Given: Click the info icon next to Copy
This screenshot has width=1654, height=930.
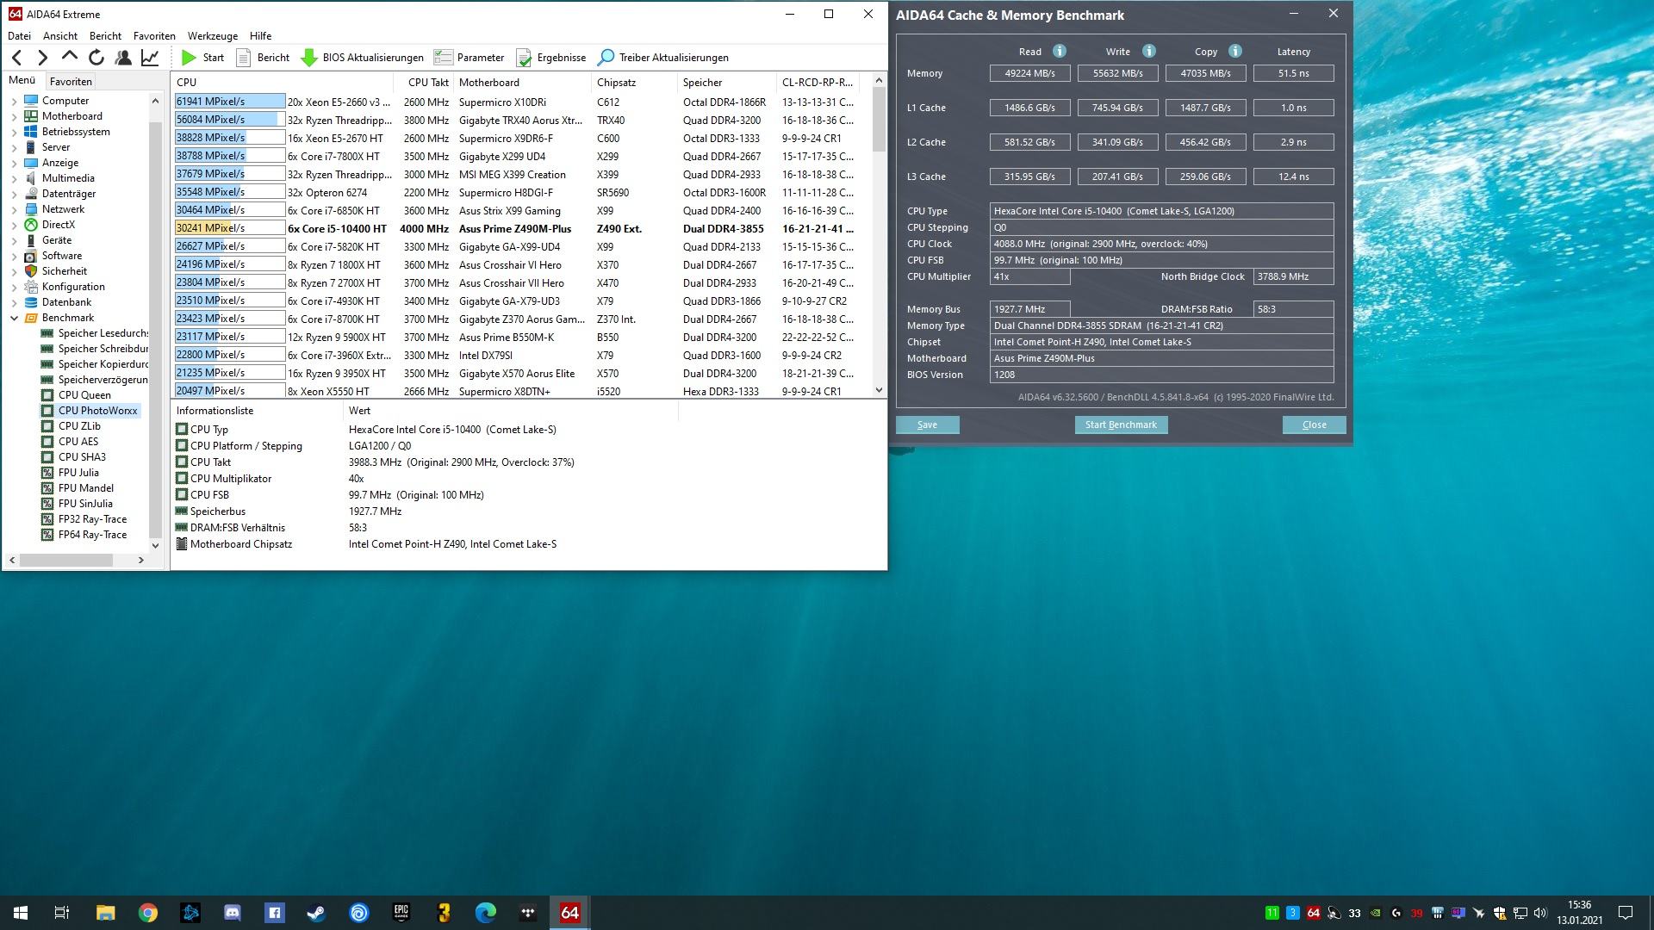Looking at the screenshot, I should (x=1234, y=51).
